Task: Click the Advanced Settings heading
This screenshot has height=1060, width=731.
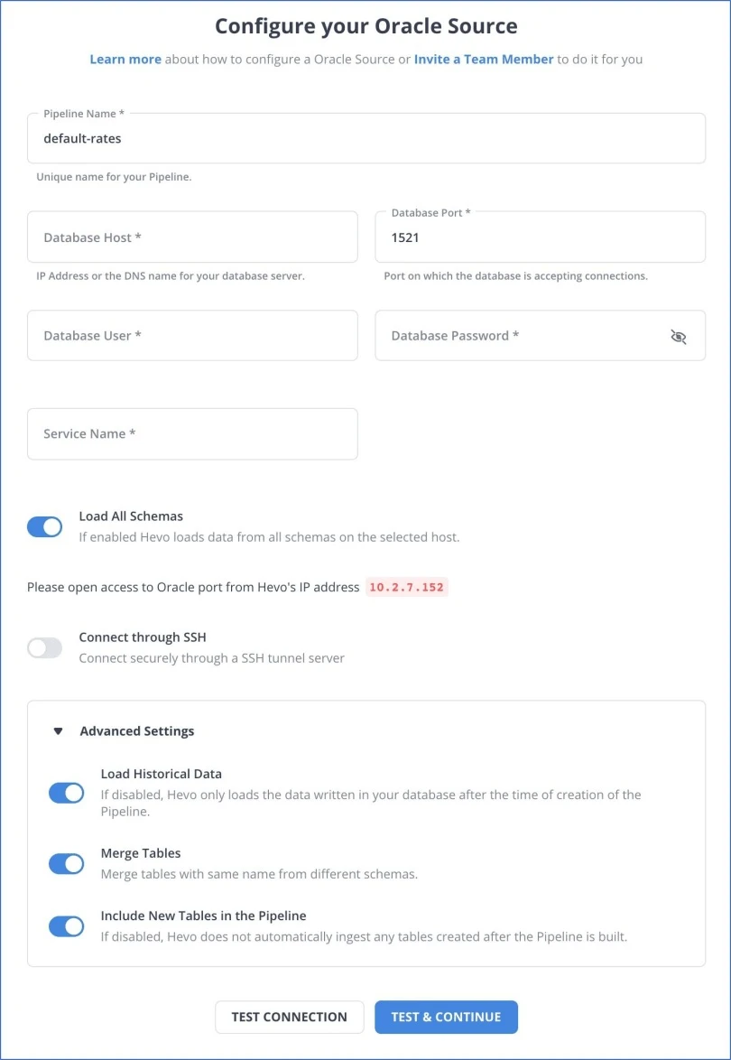Action: pos(137,730)
